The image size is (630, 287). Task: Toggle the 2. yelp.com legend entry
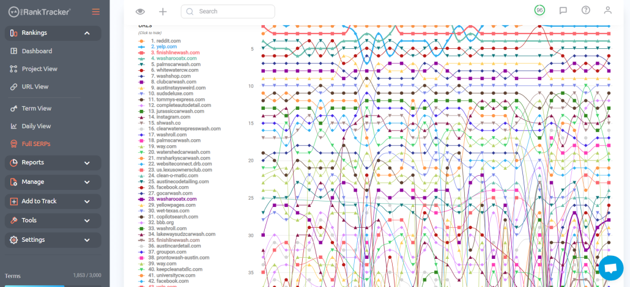[x=157, y=46]
